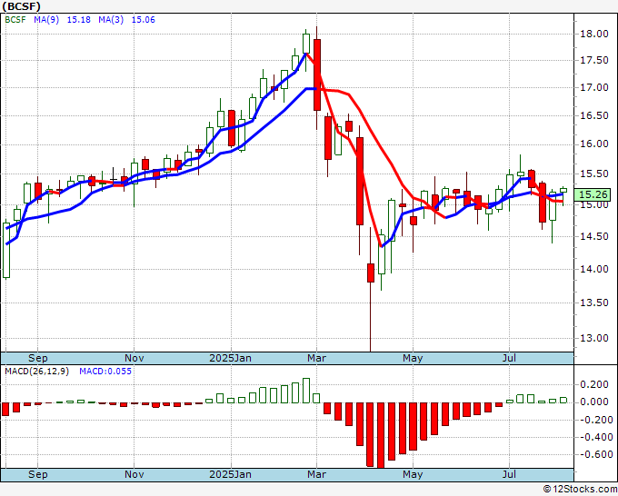Click the (BCSF) chart title

22,6
